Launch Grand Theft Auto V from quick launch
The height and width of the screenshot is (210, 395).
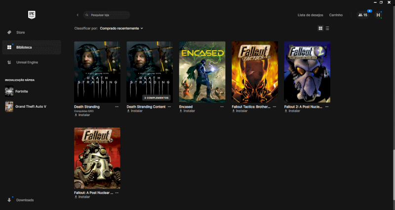(32, 106)
